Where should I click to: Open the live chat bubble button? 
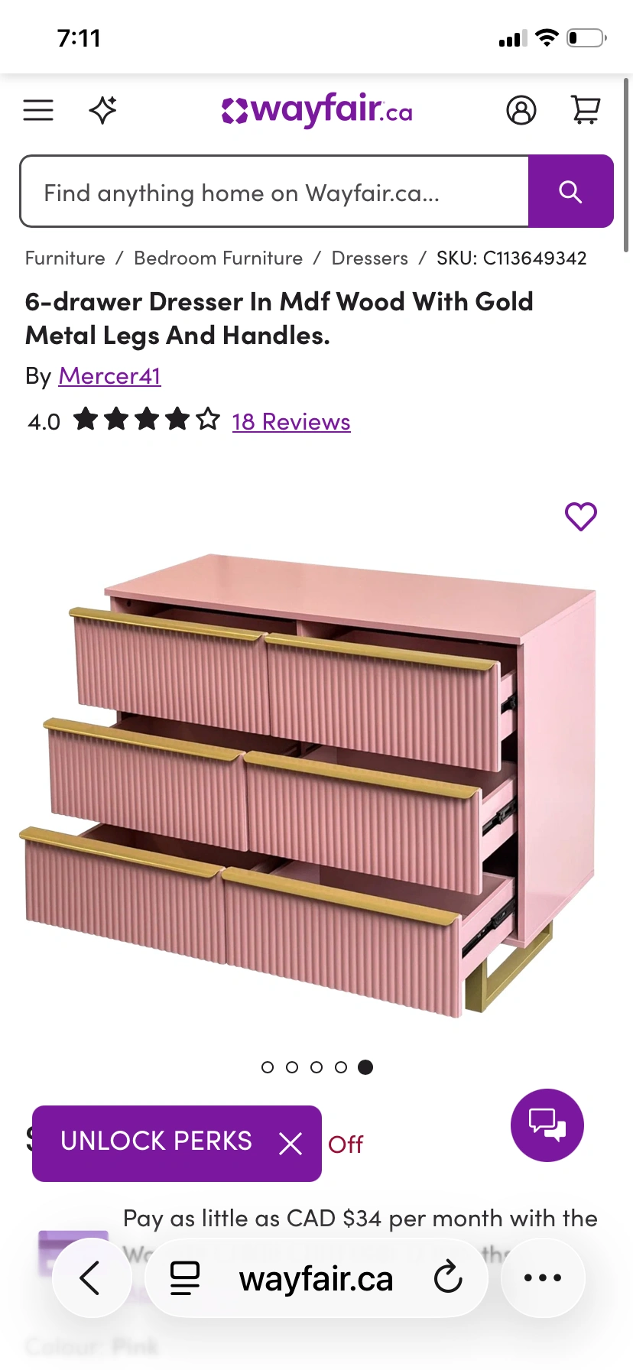point(547,1125)
